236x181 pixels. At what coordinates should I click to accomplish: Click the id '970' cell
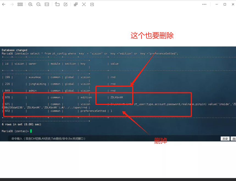[7, 97]
